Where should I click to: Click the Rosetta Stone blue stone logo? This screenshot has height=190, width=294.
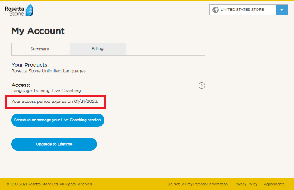(29, 10)
